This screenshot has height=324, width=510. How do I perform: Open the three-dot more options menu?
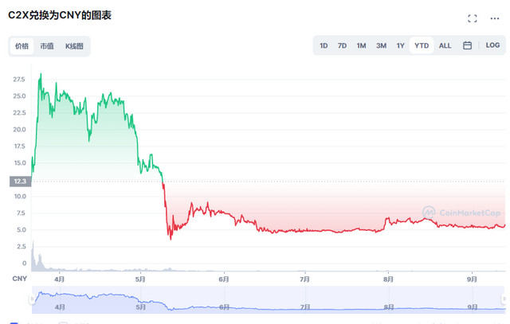pos(495,18)
